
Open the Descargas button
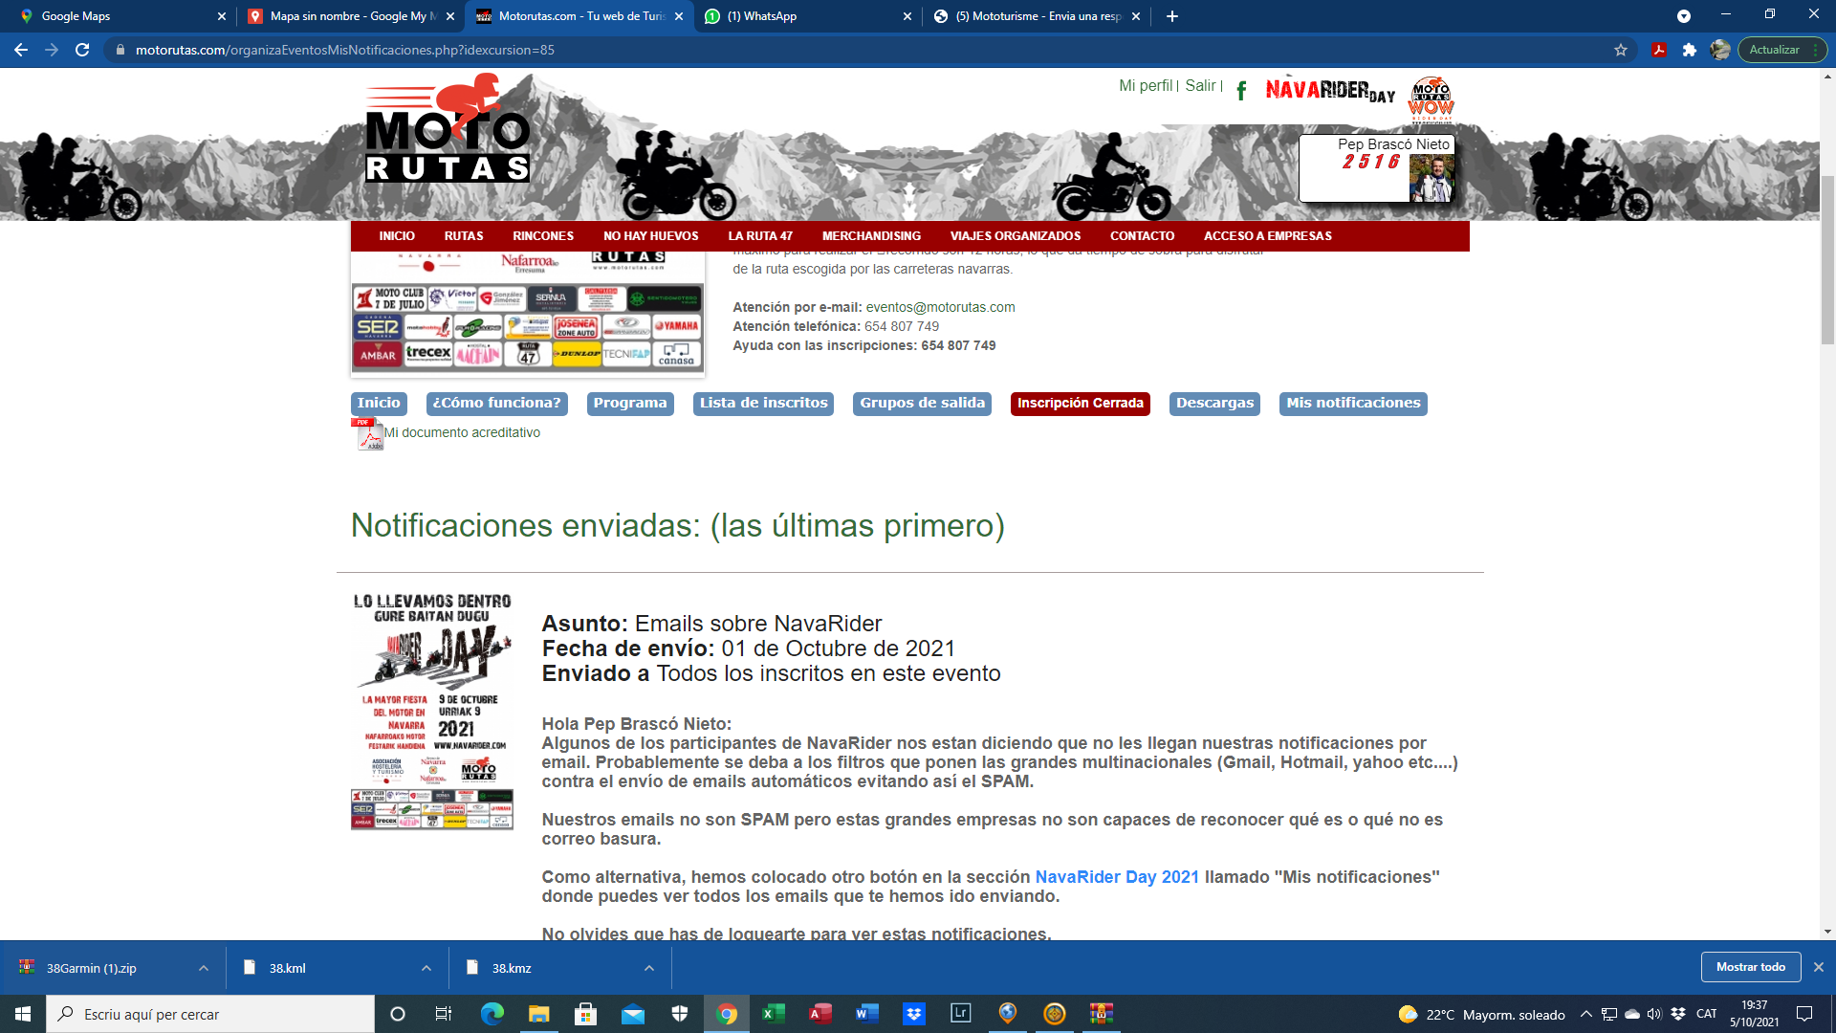[x=1214, y=404]
